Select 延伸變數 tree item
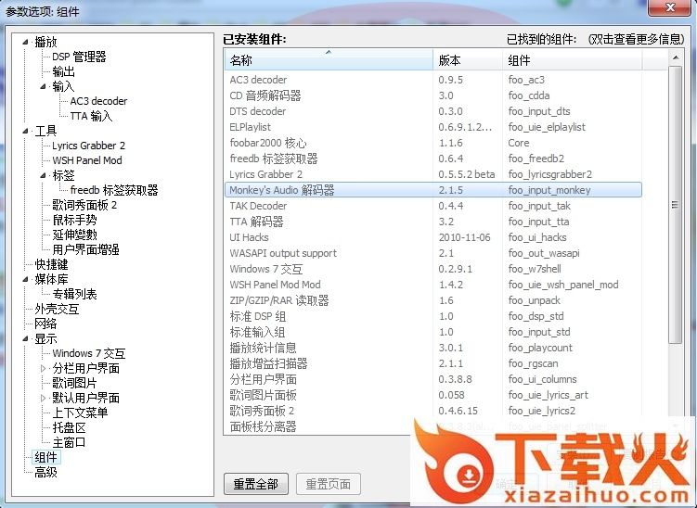Screen dimensions: 697x508 click(74, 235)
